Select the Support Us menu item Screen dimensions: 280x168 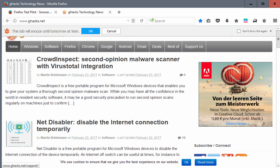[x=194, y=47]
